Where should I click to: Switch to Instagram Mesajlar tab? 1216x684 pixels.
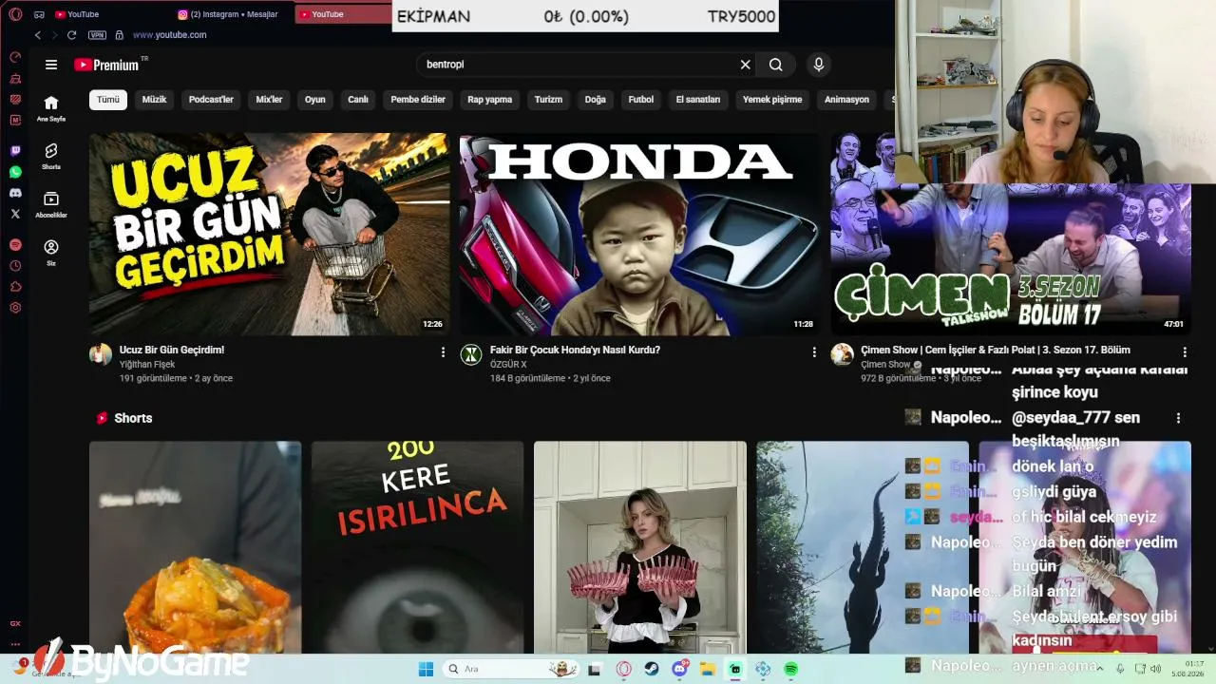point(232,14)
